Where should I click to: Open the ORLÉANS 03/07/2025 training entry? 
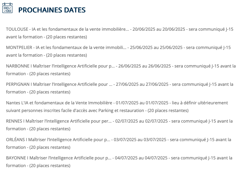(x=119, y=144)
